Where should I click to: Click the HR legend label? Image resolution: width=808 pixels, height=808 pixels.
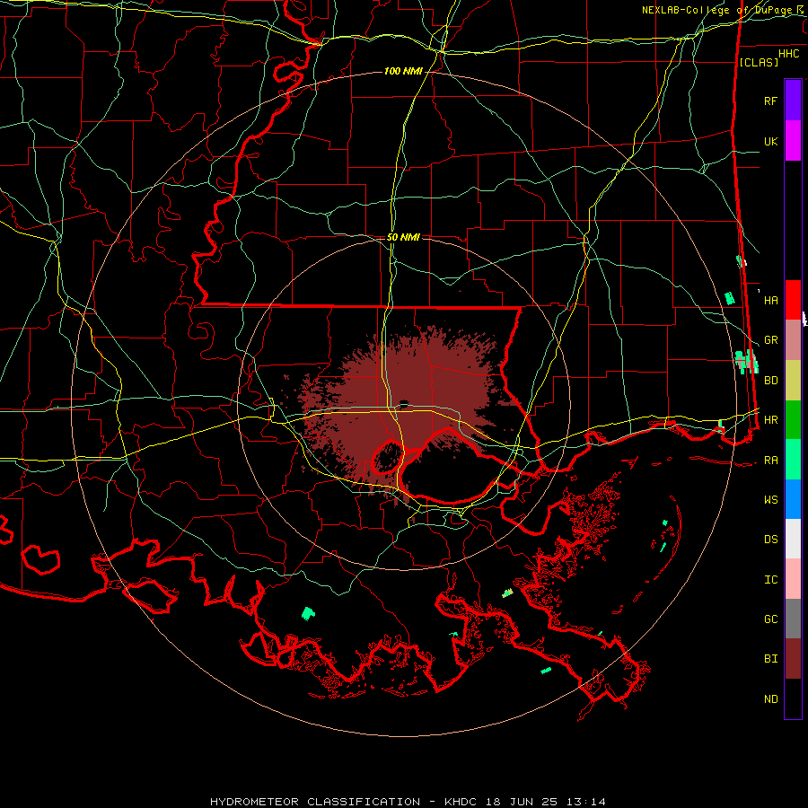tap(770, 420)
